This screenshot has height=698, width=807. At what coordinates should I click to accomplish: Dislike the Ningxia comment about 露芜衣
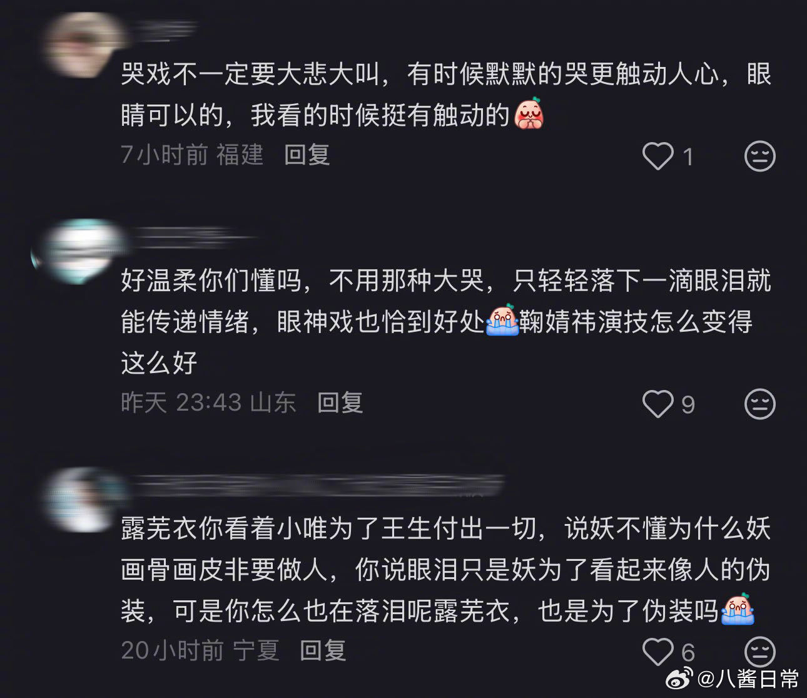click(x=760, y=652)
